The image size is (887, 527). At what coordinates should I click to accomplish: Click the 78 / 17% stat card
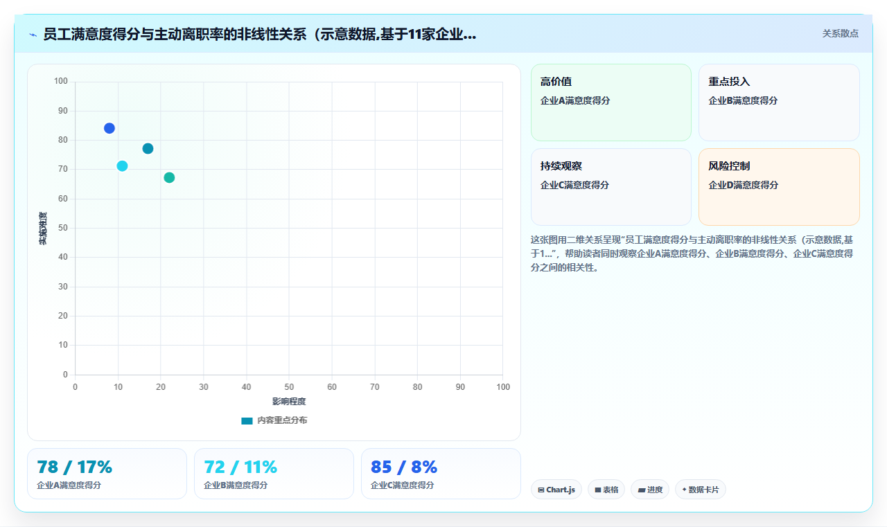[x=107, y=474]
